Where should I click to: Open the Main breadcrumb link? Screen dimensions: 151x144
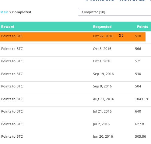(x=4, y=12)
